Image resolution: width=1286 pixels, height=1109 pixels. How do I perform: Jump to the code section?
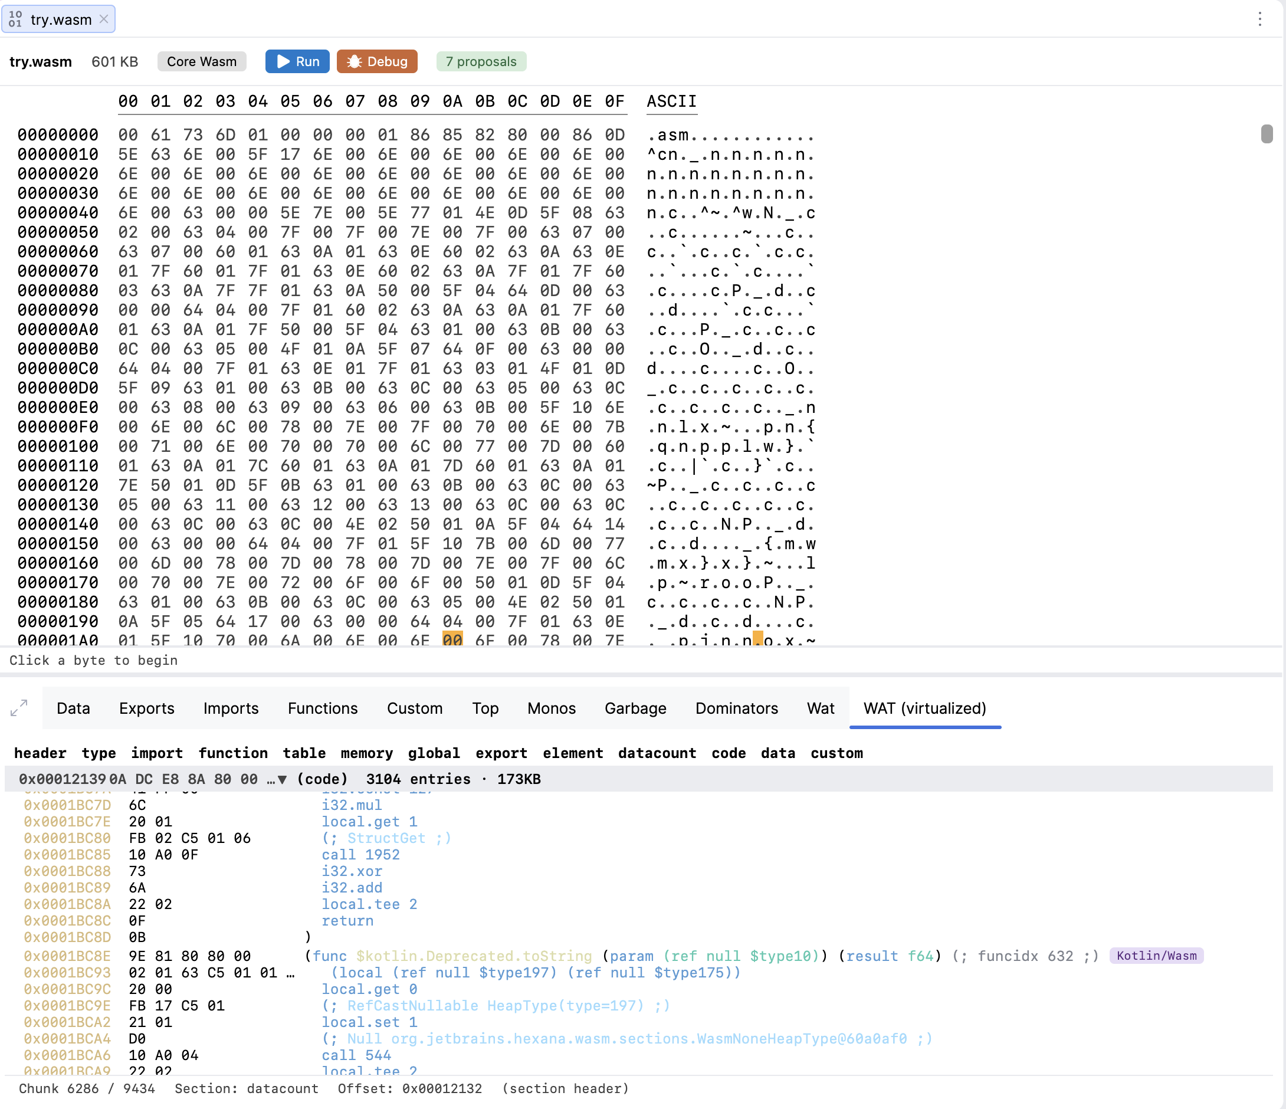pyautogui.click(x=729, y=753)
